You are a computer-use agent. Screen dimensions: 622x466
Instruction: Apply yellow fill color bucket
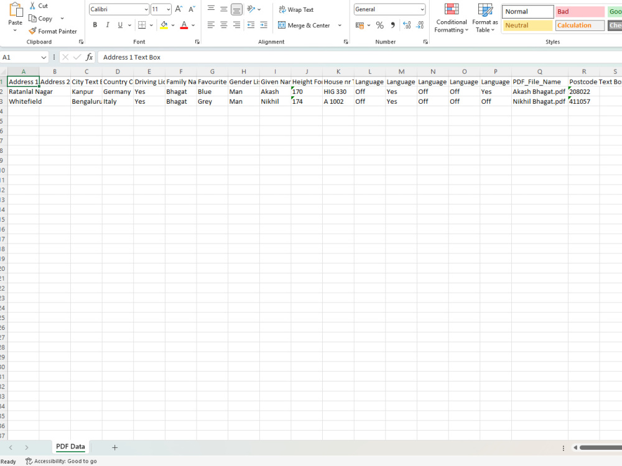(164, 25)
